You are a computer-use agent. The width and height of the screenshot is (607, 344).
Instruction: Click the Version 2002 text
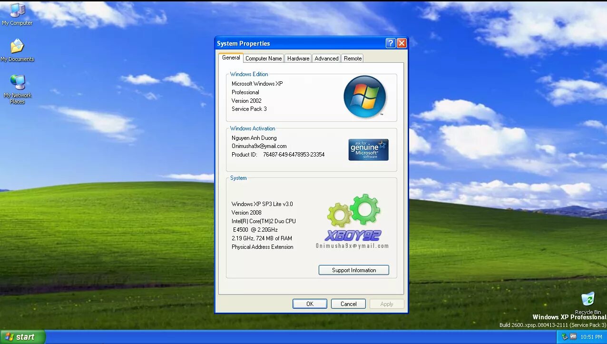pos(246,101)
